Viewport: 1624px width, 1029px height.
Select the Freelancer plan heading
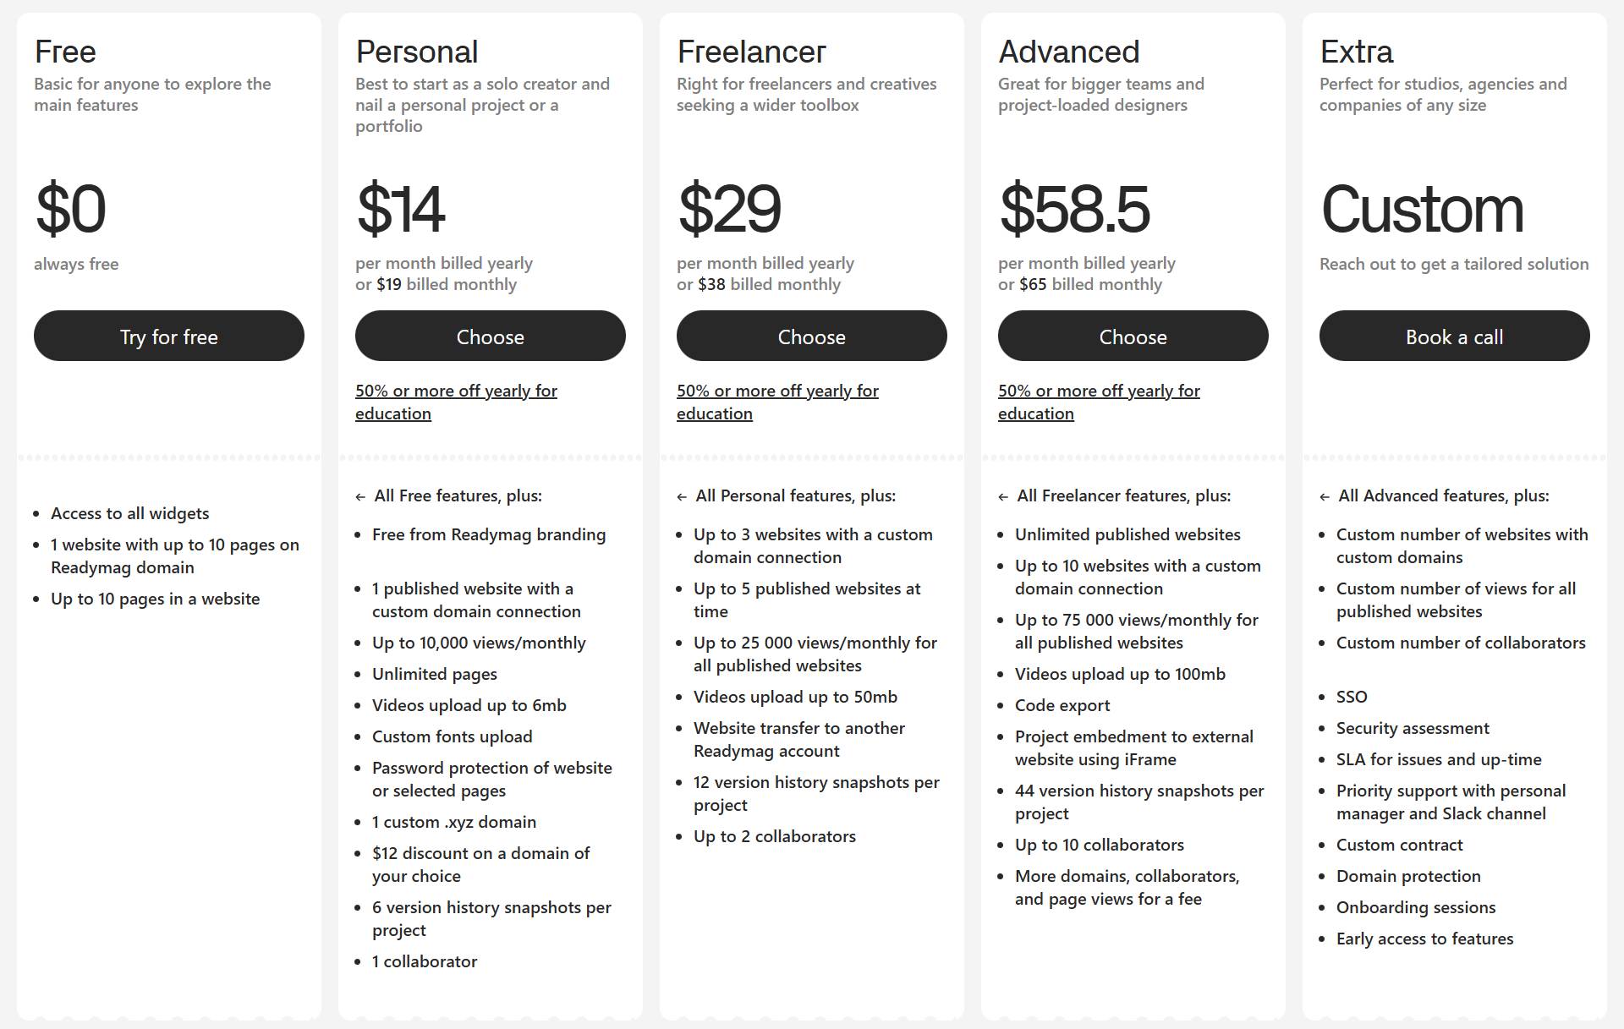750,51
